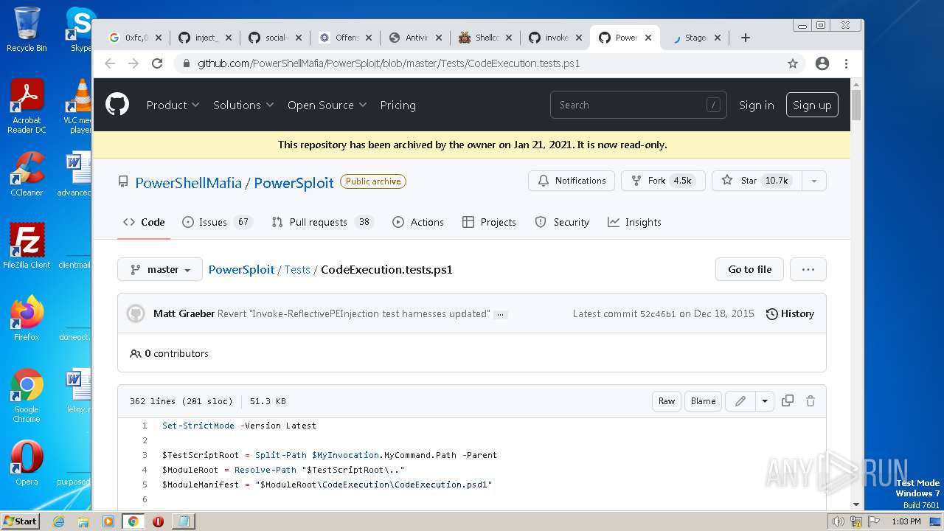View file History
This screenshot has height=531, width=944.
tap(790, 313)
